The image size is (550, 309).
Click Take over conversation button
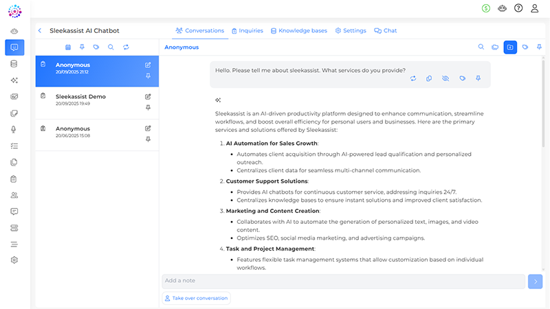coord(196,299)
